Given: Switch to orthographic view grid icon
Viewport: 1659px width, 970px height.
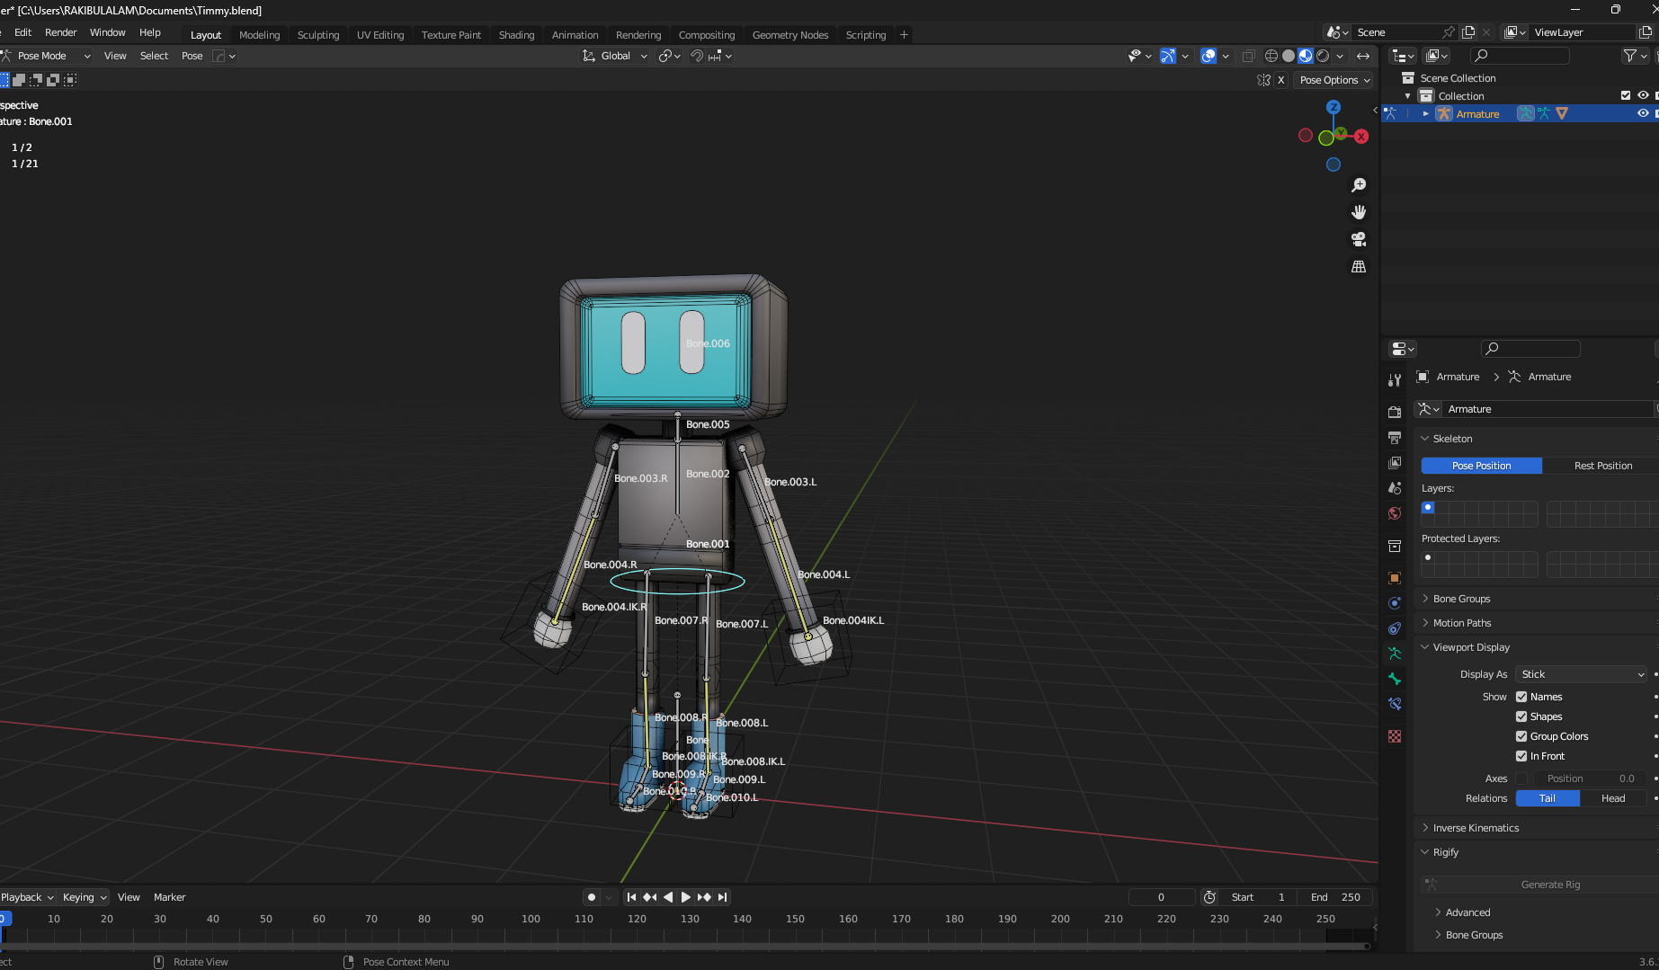Looking at the screenshot, I should click(1359, 267).
